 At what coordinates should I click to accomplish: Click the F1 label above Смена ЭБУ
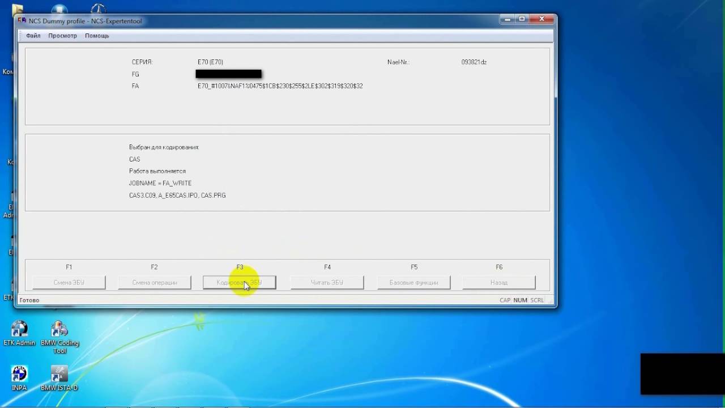[69, 267]
